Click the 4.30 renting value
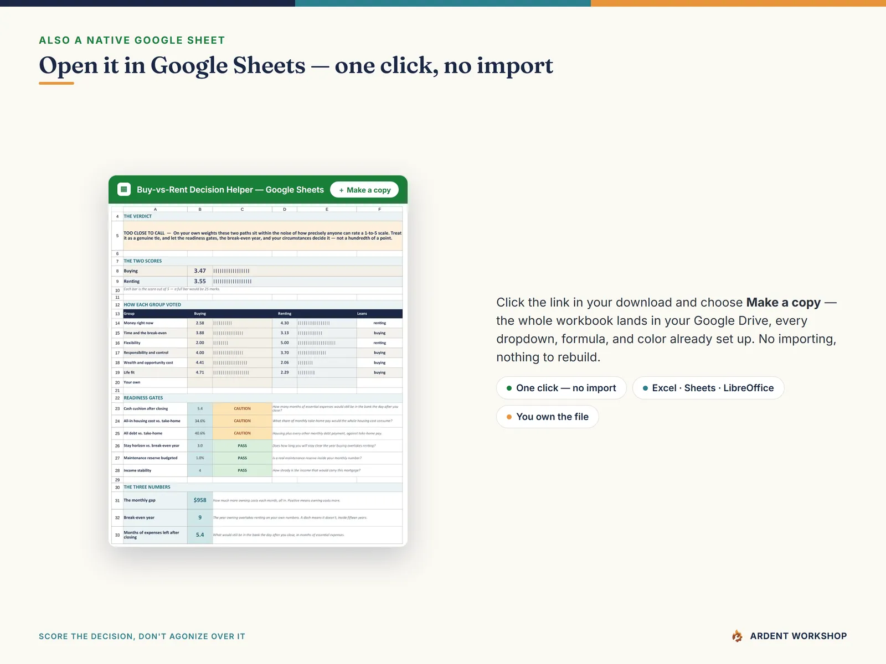This screenshot has width=886, height=664. [x=285, y=323]
